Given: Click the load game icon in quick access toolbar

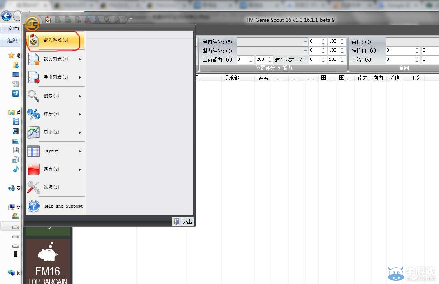Looking at the screenshot, I should (x=48, y=20).
